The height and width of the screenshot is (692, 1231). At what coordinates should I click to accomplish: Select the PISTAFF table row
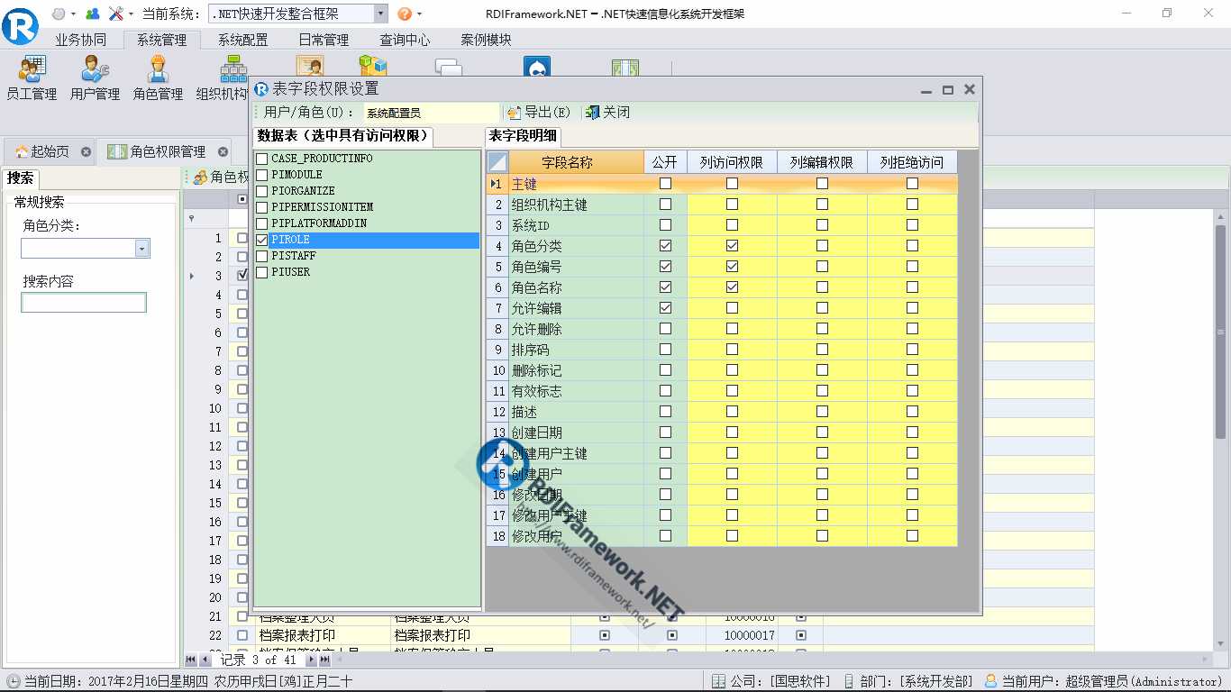368,256
